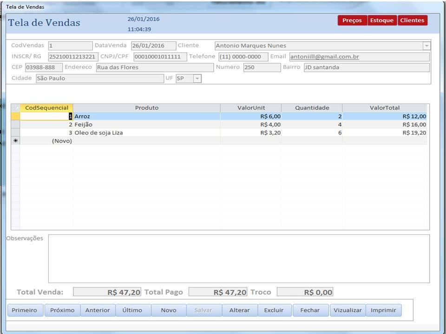Select the Total Pago field
Viewport: 446px width, 334px height.
pos(218,292)
